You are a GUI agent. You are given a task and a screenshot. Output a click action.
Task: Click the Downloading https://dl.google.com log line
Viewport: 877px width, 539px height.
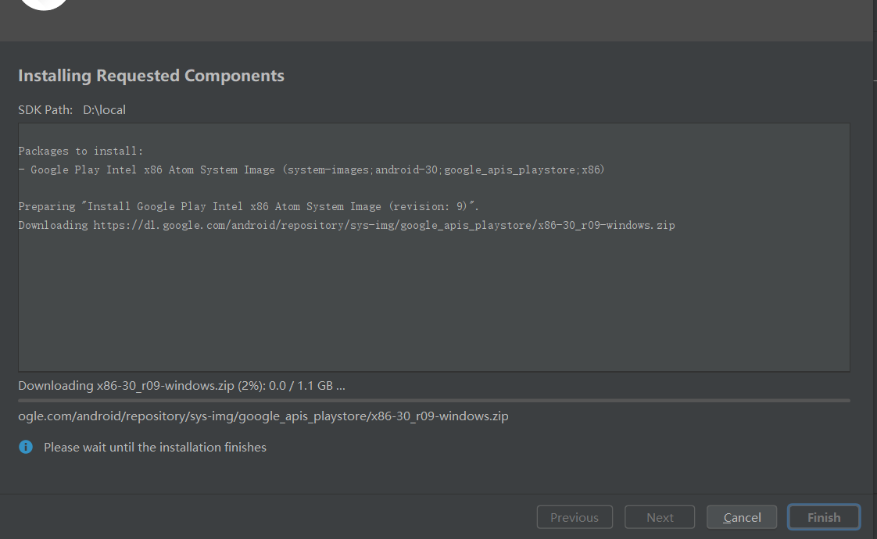(x=346, y=225)
